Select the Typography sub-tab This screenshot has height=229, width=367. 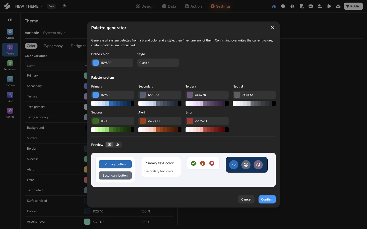click(x=53, y=46)
